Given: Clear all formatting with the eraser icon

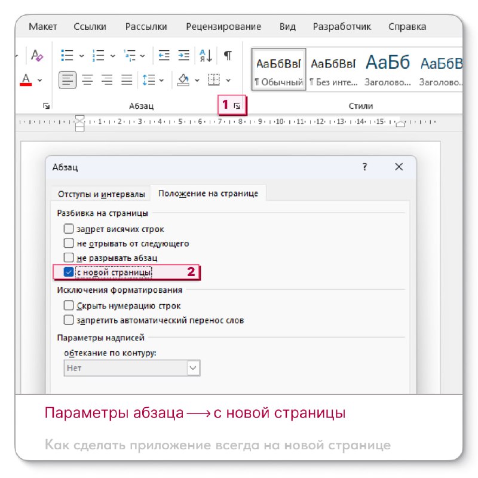Looking at the screenshot, I should tap(37, 56).
